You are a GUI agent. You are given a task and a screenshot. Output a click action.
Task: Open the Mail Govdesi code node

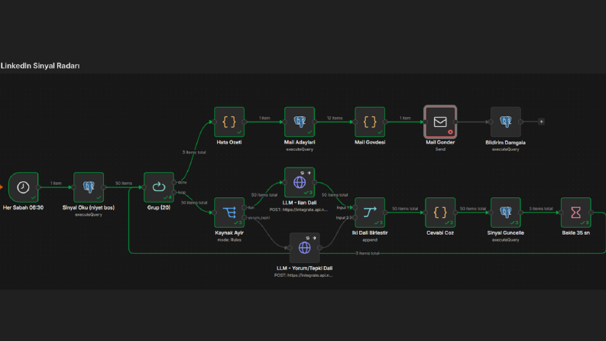(370, 122)
